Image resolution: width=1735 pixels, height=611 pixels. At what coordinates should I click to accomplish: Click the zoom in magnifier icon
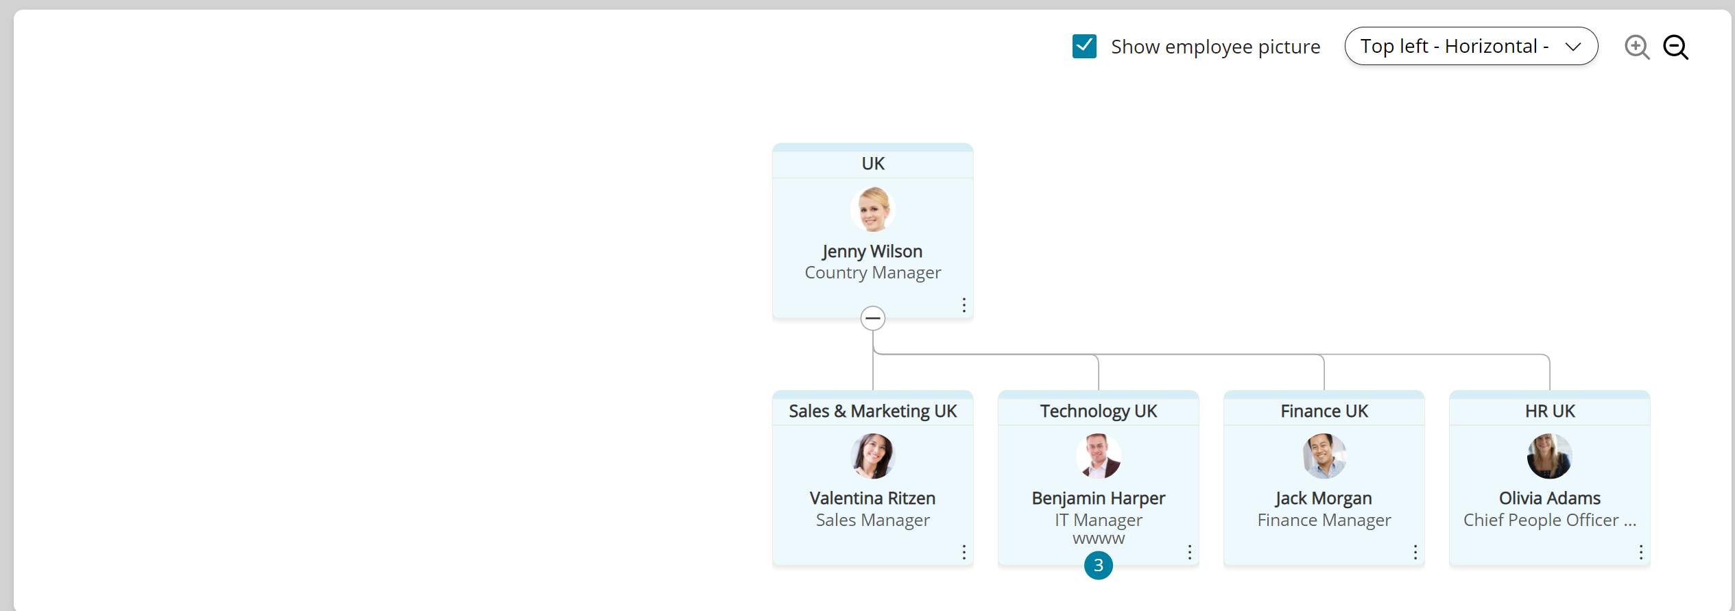1637,47
